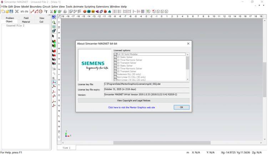This screenshot has width=268, height=155.
Task: Click the License key file path field
Action: pos(147,84)
